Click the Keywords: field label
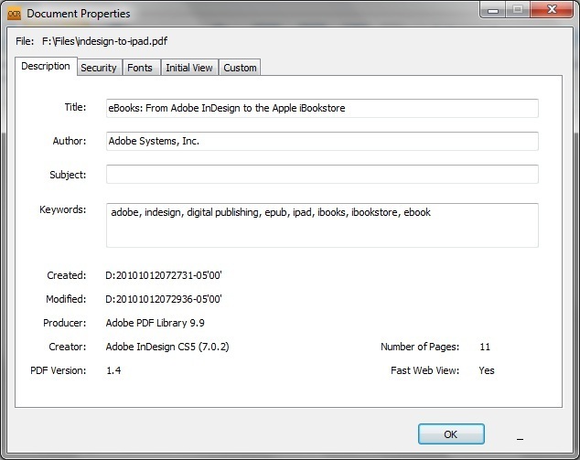 tap(62, 209)
